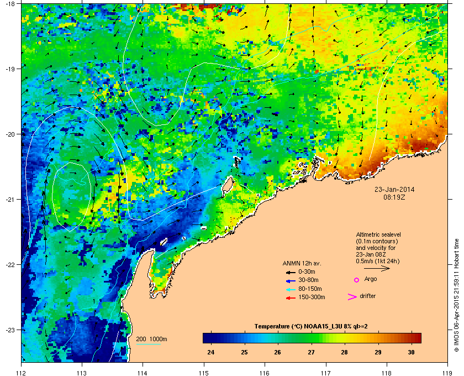Click the 119 longitude axis label
Viewport: 464px width, 376px height.
[x=447, y=373]
